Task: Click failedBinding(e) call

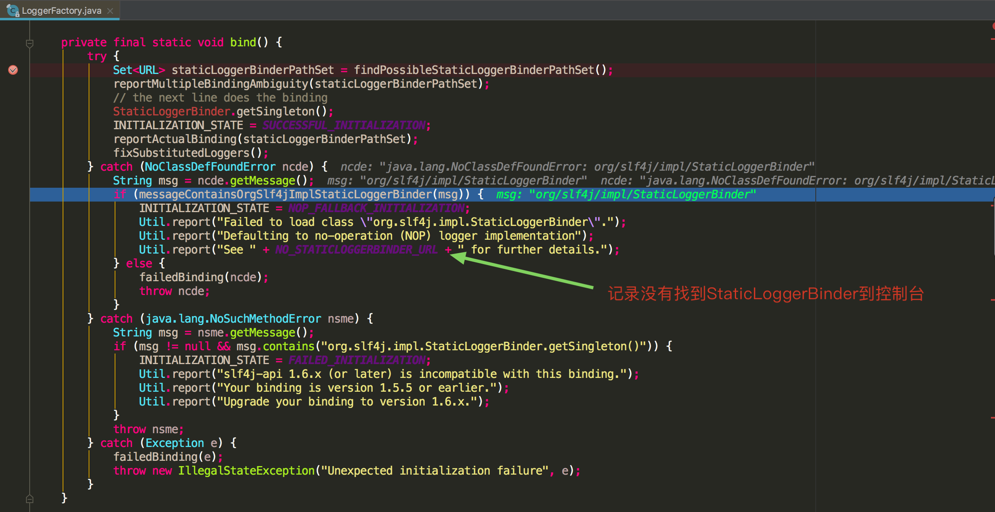Action: (x=165, y=457)
